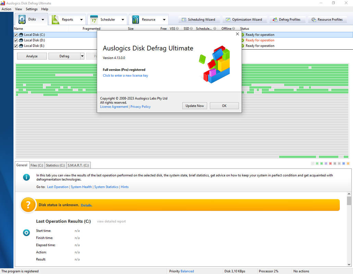Click the help icon beside SSD column
Image resolution: width=353 pixels, height=274 pixels.
[x=191, y=28]
